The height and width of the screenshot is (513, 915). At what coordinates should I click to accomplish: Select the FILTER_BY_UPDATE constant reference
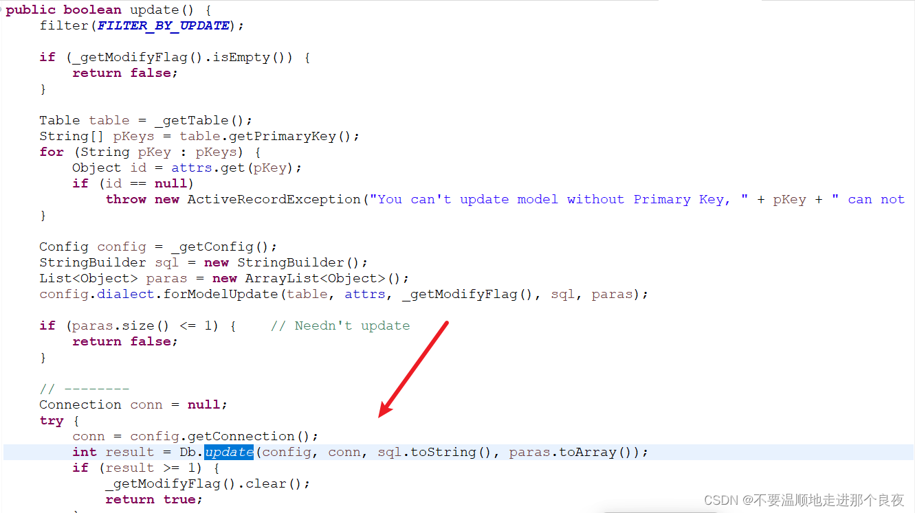point(163,25)
